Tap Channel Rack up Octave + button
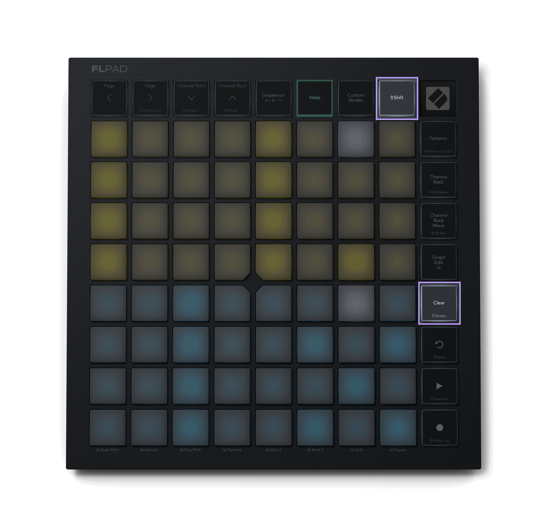The width and height of the screenshot is (547, 527). click(x=232, y=98)
